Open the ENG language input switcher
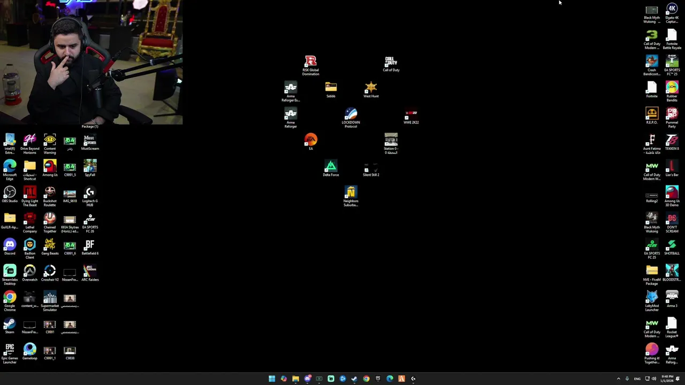 637,379
